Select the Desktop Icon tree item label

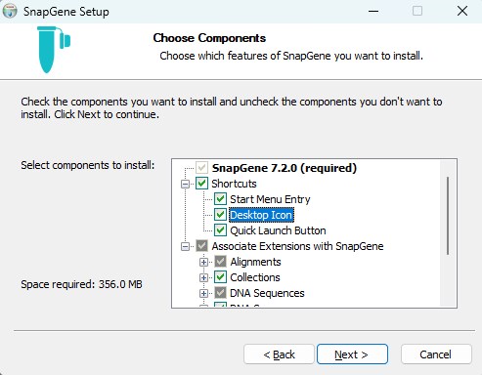tap(261, 215)
